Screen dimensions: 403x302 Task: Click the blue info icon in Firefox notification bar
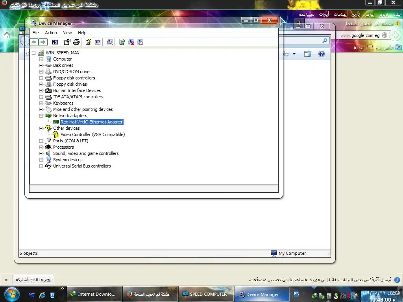click(x=397, y=280)
